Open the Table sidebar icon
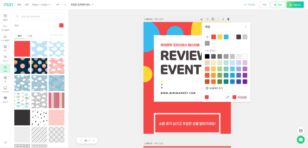 pyautogui.click(x=5, y=79)
